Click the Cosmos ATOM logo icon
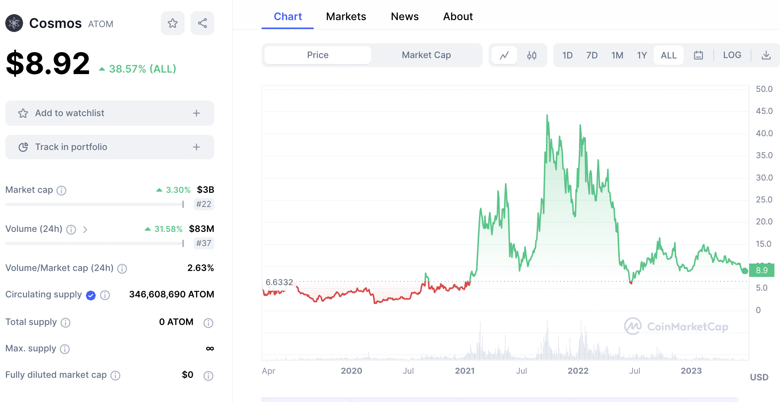 click(14, 23)
